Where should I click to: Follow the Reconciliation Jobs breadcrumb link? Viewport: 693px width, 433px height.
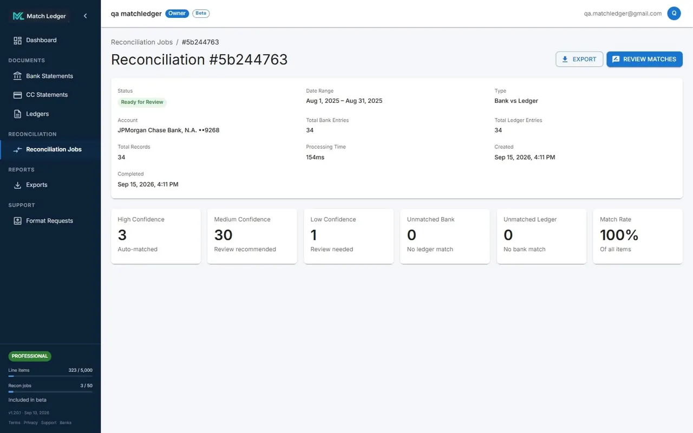click(x=142, y=42)
